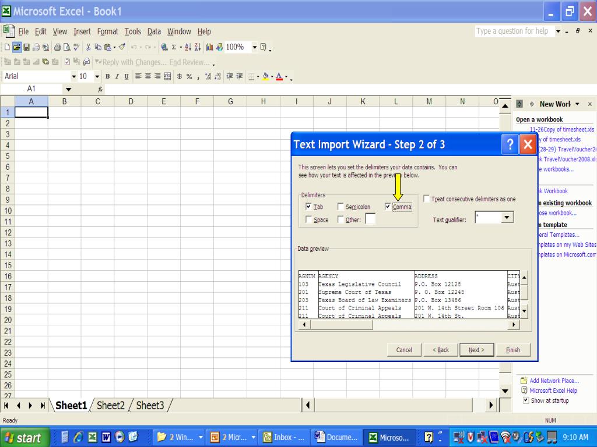Click the Sort Ascending A-Z icon

click(x=188, y=47)
